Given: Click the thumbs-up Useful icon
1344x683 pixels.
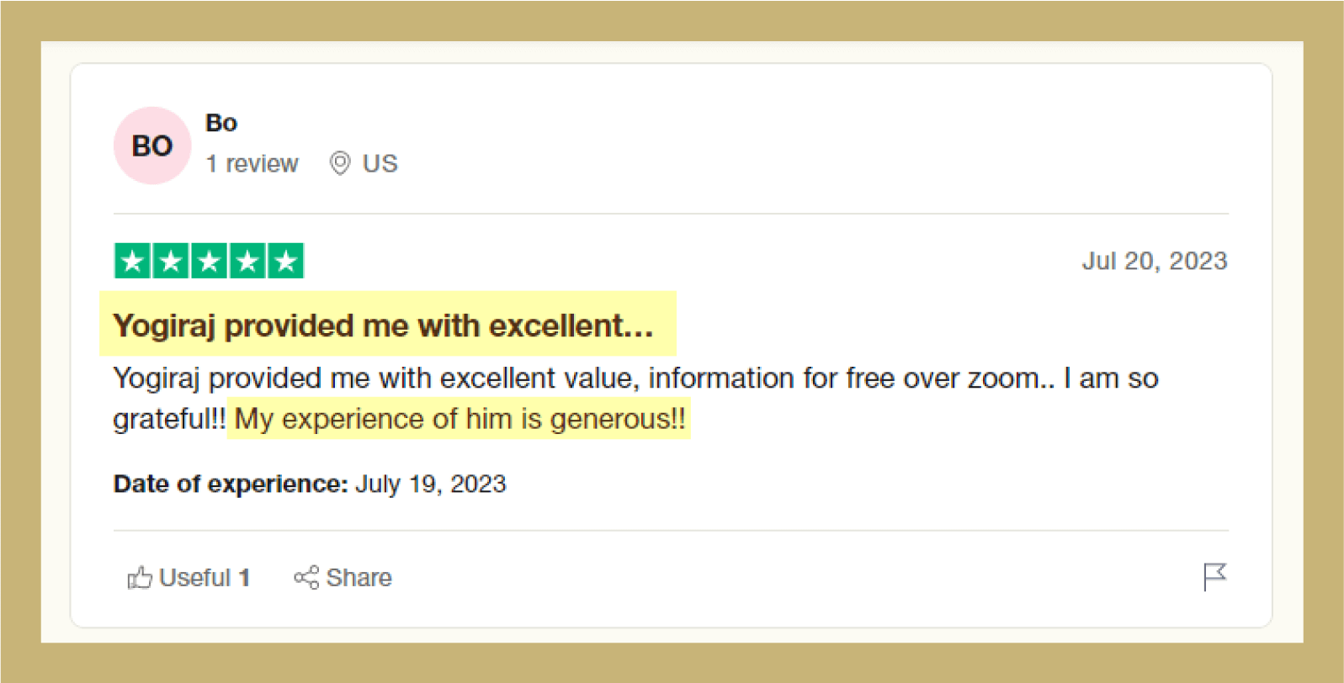Looking at the screenshot, I should (140, 578).
